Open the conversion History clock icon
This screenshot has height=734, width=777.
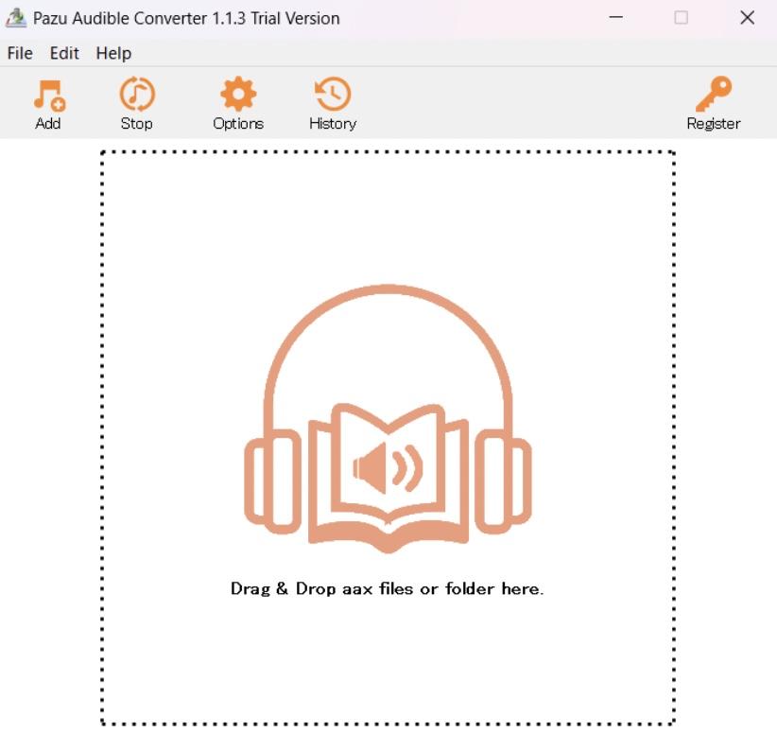click(333, 94)
